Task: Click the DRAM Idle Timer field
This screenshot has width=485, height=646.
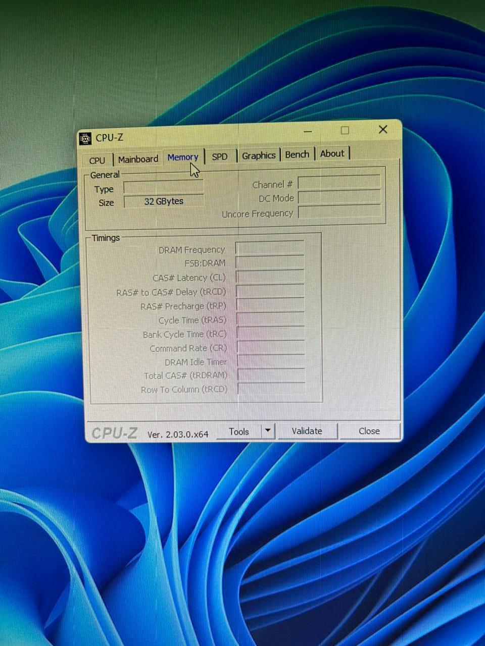Action: click(271, 361)
